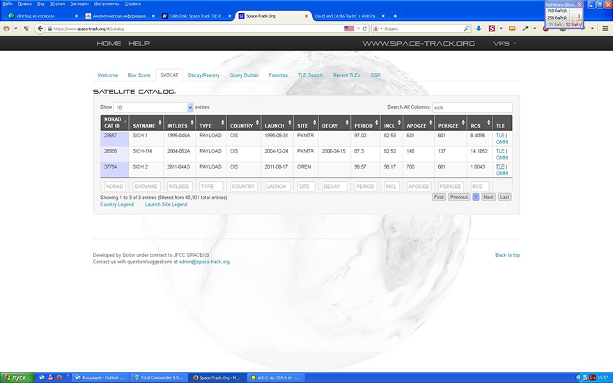The height and width of the screenshot is (383, 613).
Task: Click the Last pagination button
Action: pos(504,197)
